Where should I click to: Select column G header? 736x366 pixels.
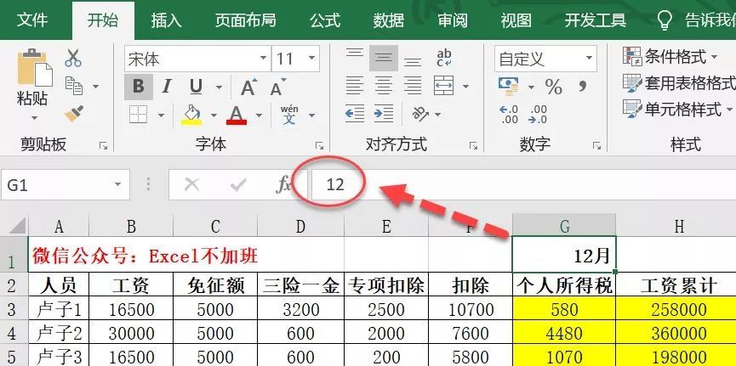pyautogui.click(x=564, y=225)
